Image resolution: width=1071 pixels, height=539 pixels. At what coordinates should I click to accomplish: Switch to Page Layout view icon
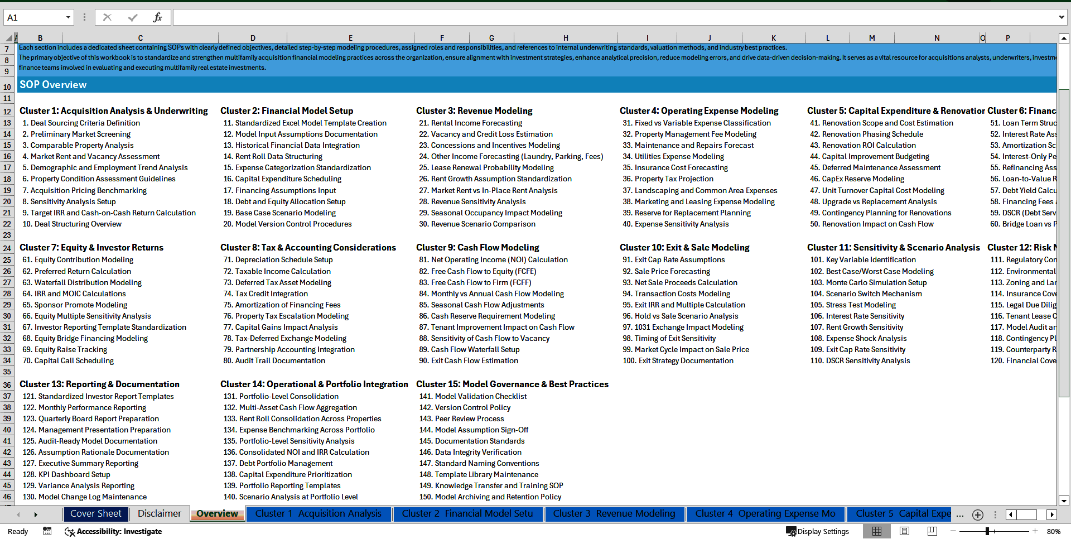904,531
